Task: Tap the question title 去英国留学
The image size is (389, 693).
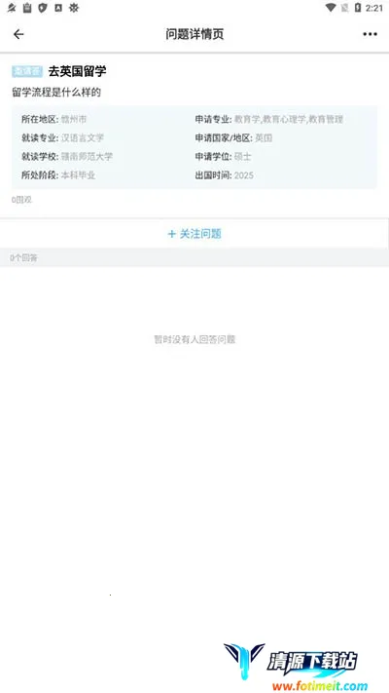Action: 77,71
